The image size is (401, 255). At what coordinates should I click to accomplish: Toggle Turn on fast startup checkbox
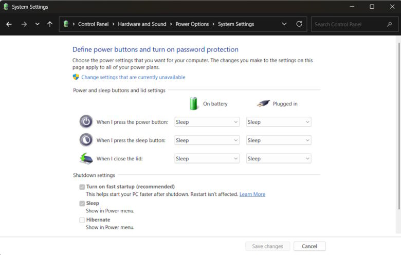(x=82, y=187)
